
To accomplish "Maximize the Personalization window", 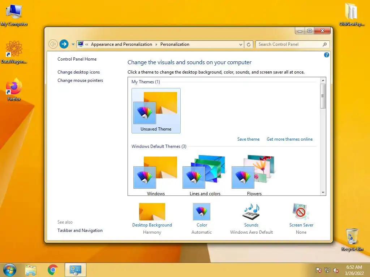I will [x=310, y=31].
